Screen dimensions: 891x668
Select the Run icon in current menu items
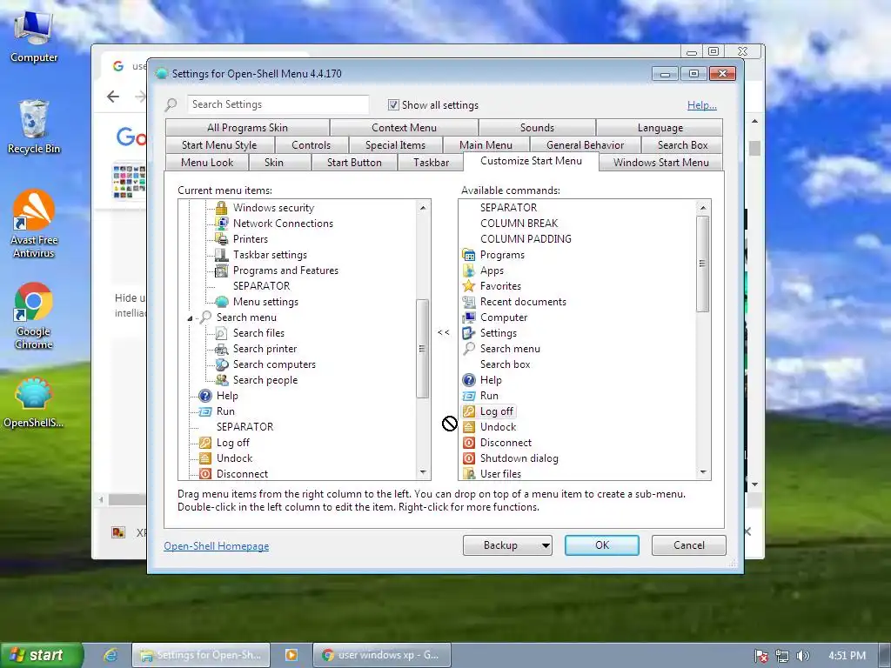[x=205, y=411]
